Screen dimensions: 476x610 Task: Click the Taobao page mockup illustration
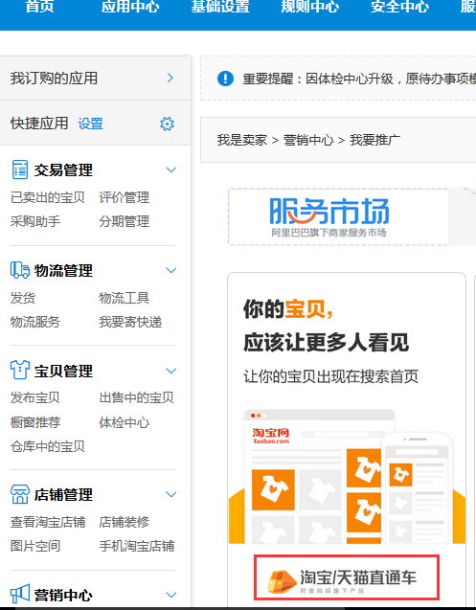(347, 476)
